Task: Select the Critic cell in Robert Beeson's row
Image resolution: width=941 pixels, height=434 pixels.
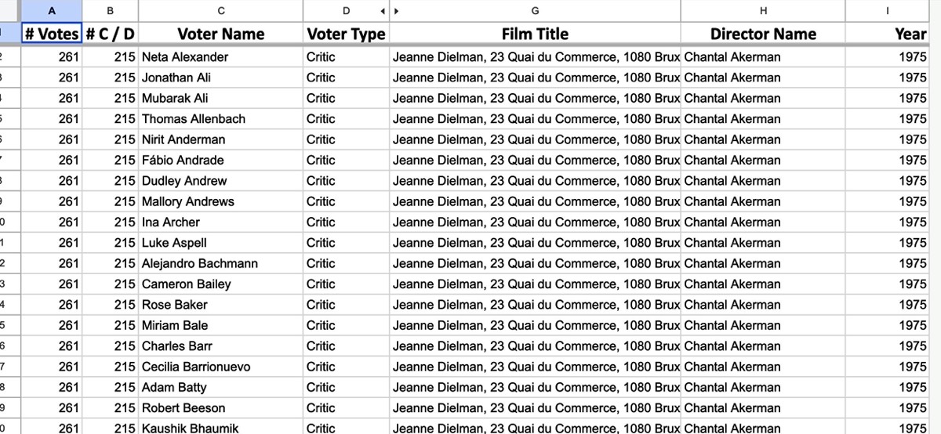Action: coord(346,407)
